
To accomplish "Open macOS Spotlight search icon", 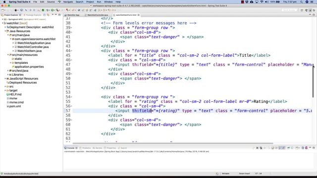I will click(302, 2).
